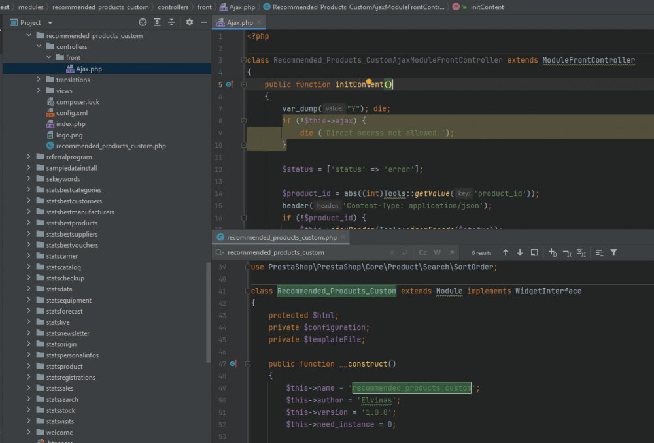Open config.xml in the project tree

[x=71, y=113]
